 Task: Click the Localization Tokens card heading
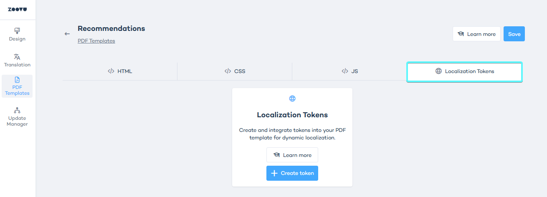click(292, 115)
